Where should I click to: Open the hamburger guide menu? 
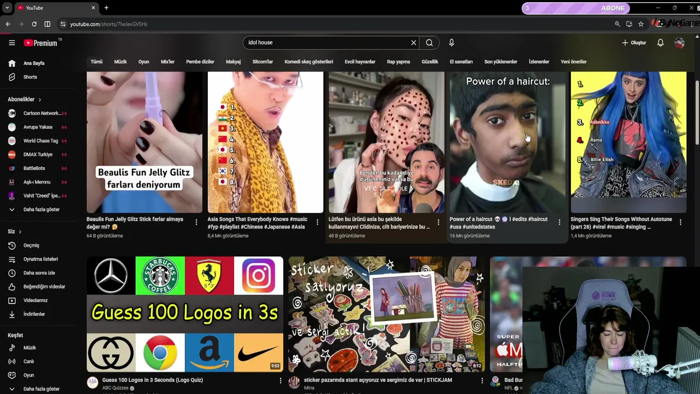coord(11,43)
